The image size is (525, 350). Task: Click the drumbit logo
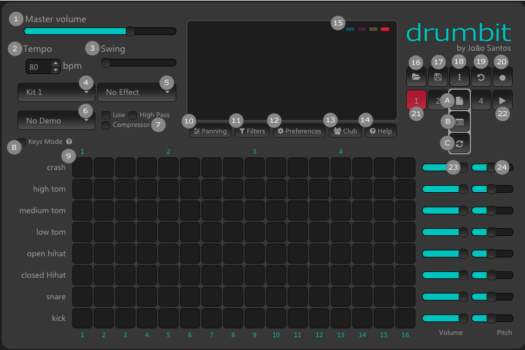coord(459,33)
